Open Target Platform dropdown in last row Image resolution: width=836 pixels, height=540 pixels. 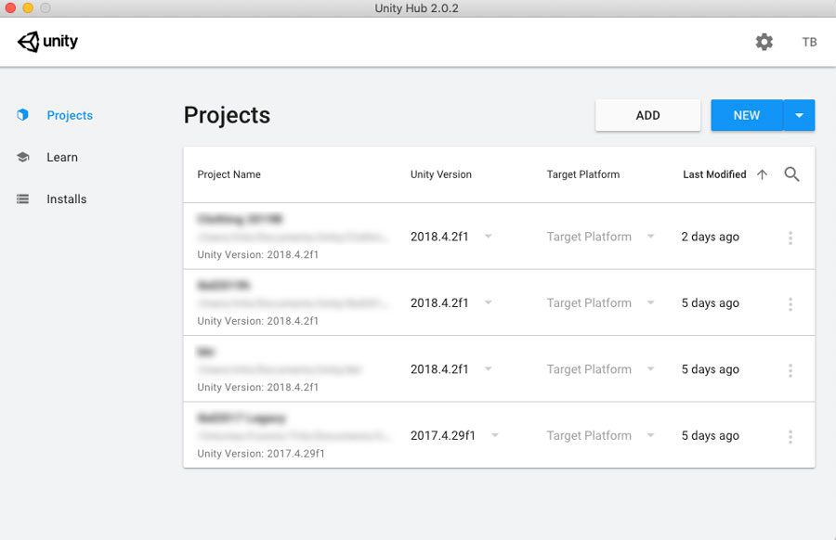650,435
